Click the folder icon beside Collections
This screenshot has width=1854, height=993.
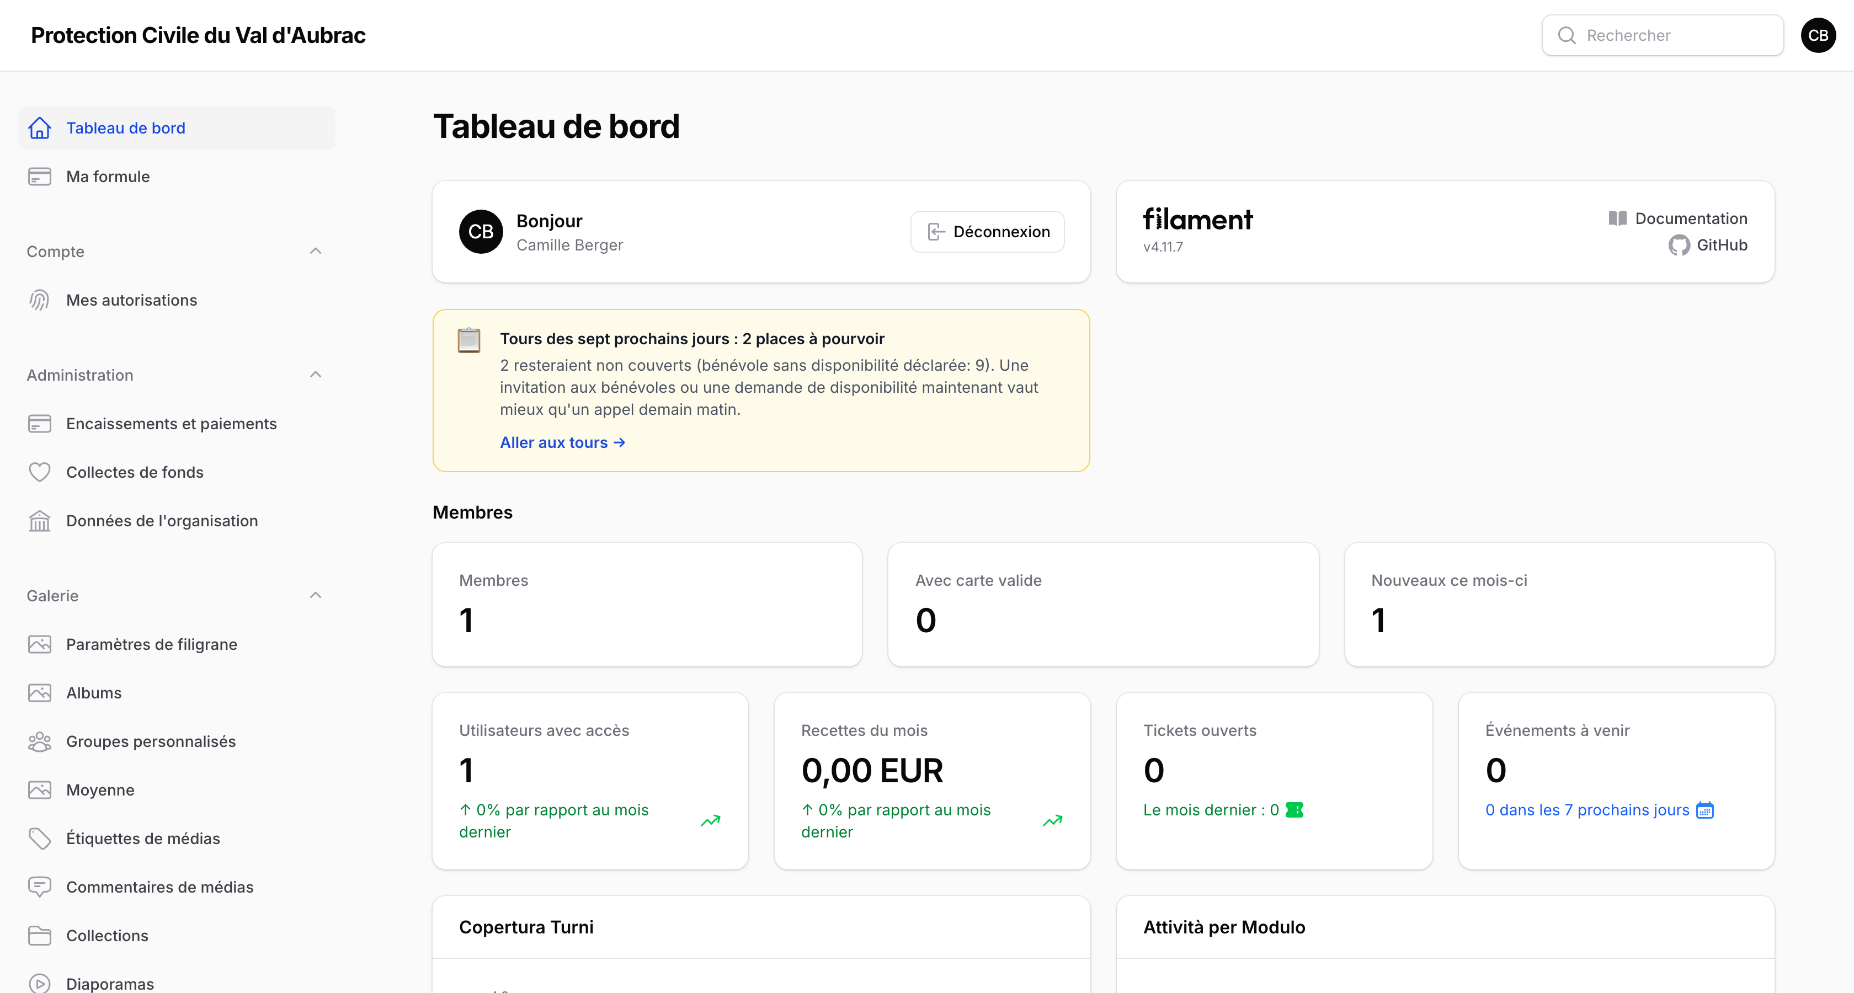coord(40,936)
